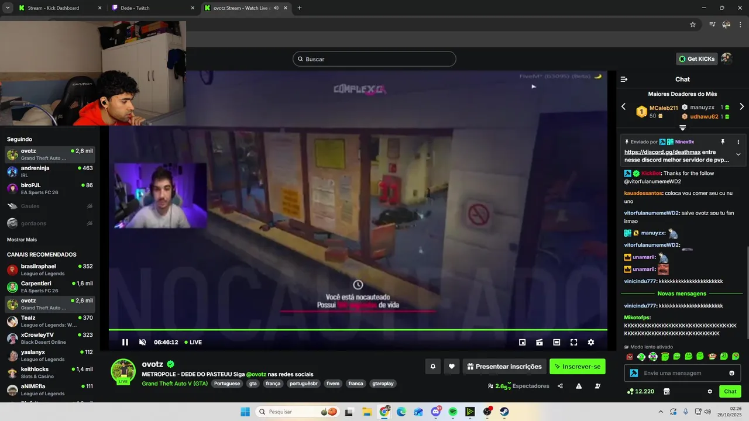Open the offline Gaules channel

(50, 206)
